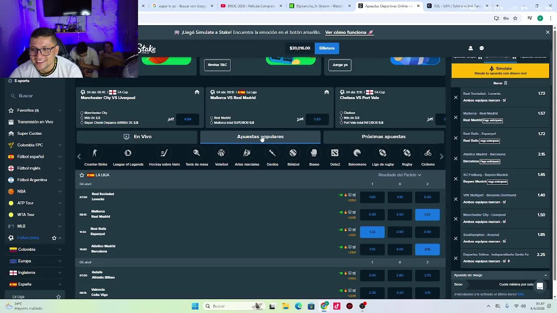
Task: Expand the Favoritos (0) chevron in sidebar
Action: point(60,110)
